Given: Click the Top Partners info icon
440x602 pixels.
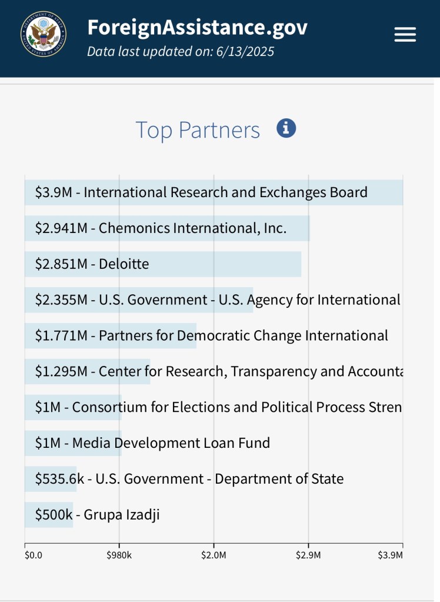Looking at the screenshot, I should [x=286, y=128].
